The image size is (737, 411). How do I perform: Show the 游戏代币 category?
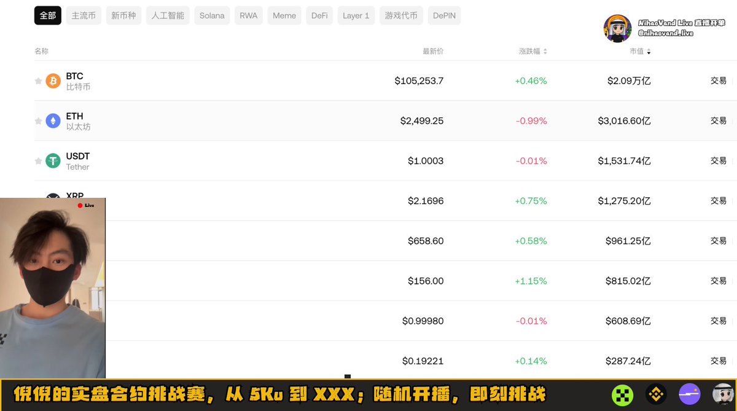pyautogui.click(x=401, y=15)
